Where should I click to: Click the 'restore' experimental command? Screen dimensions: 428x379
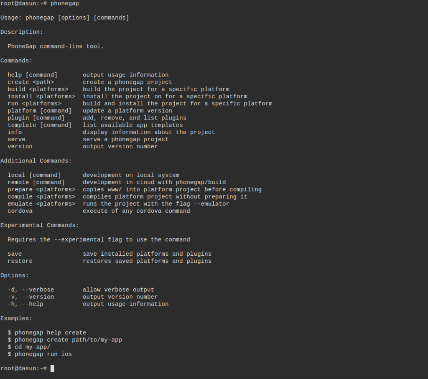20,261
